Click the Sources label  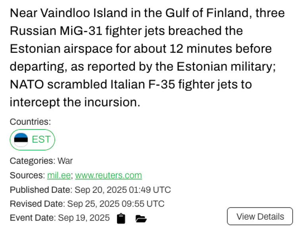pyautogui.click(x=27, y=175)
